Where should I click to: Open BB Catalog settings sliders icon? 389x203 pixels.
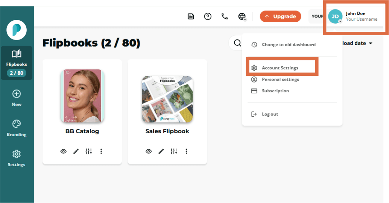pyautogui.click(x=89, y=151)
